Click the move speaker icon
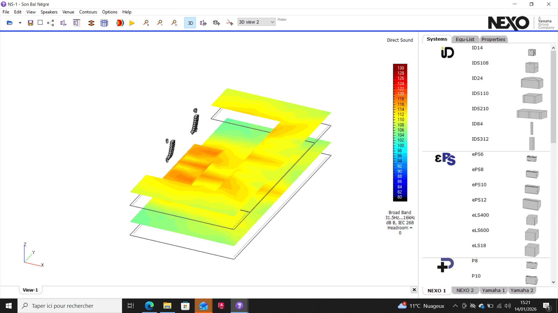Viewport: 558px width, 313px height. point(203,23)
